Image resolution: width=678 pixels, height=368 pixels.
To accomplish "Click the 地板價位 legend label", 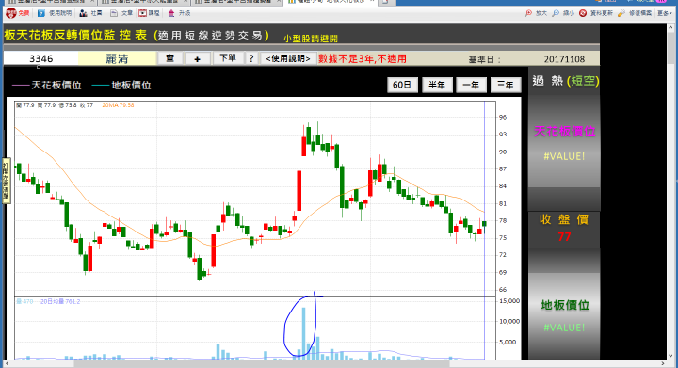I will (x=131, y=85).
